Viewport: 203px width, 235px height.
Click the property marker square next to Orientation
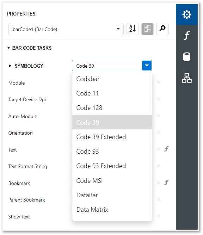(x=159, y=132)
